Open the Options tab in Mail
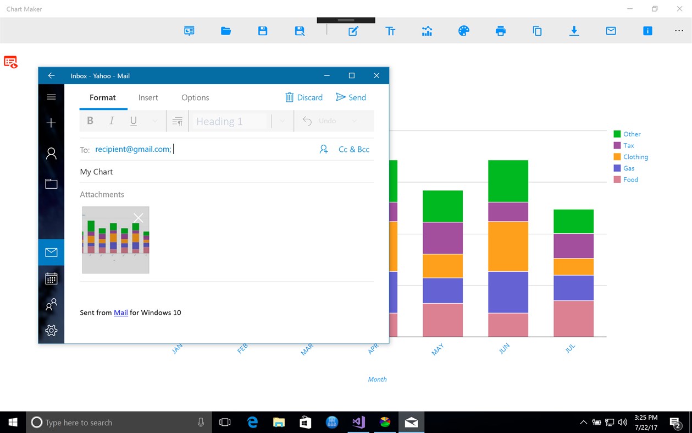 (195, 97)
